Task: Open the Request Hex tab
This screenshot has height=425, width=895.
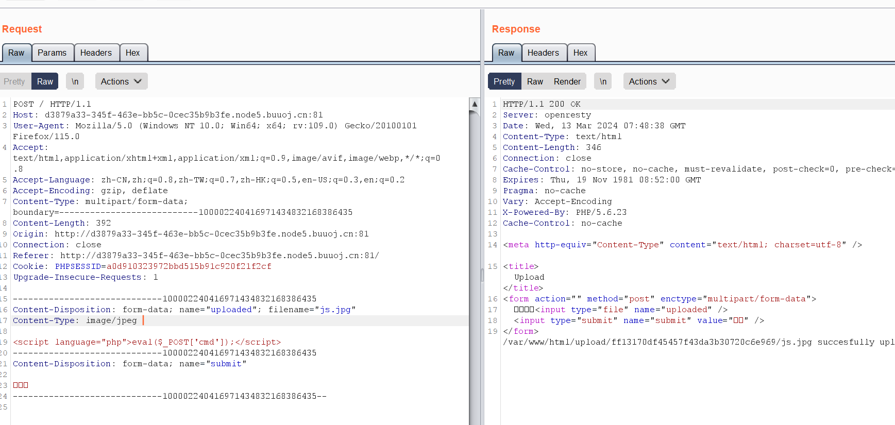Action: [133, 53]
